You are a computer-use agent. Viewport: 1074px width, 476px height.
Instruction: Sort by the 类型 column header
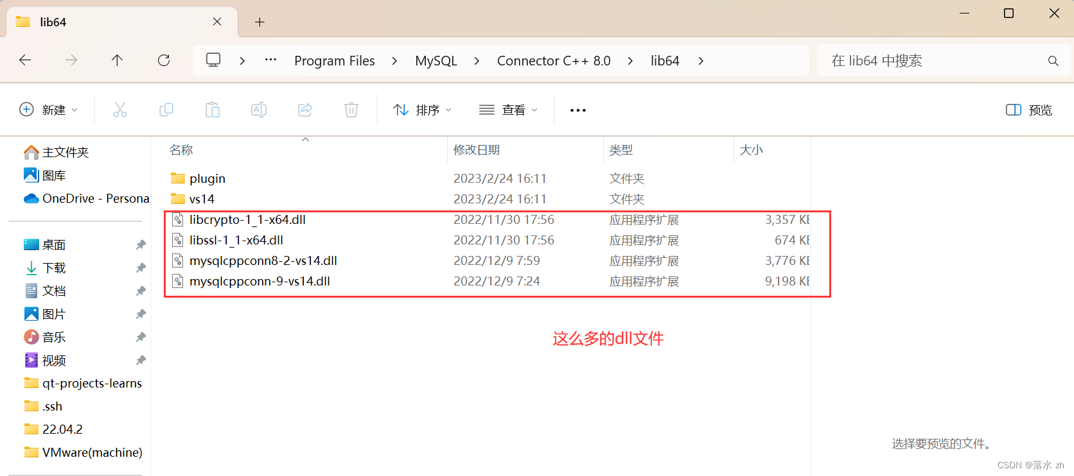click(621, 150)
